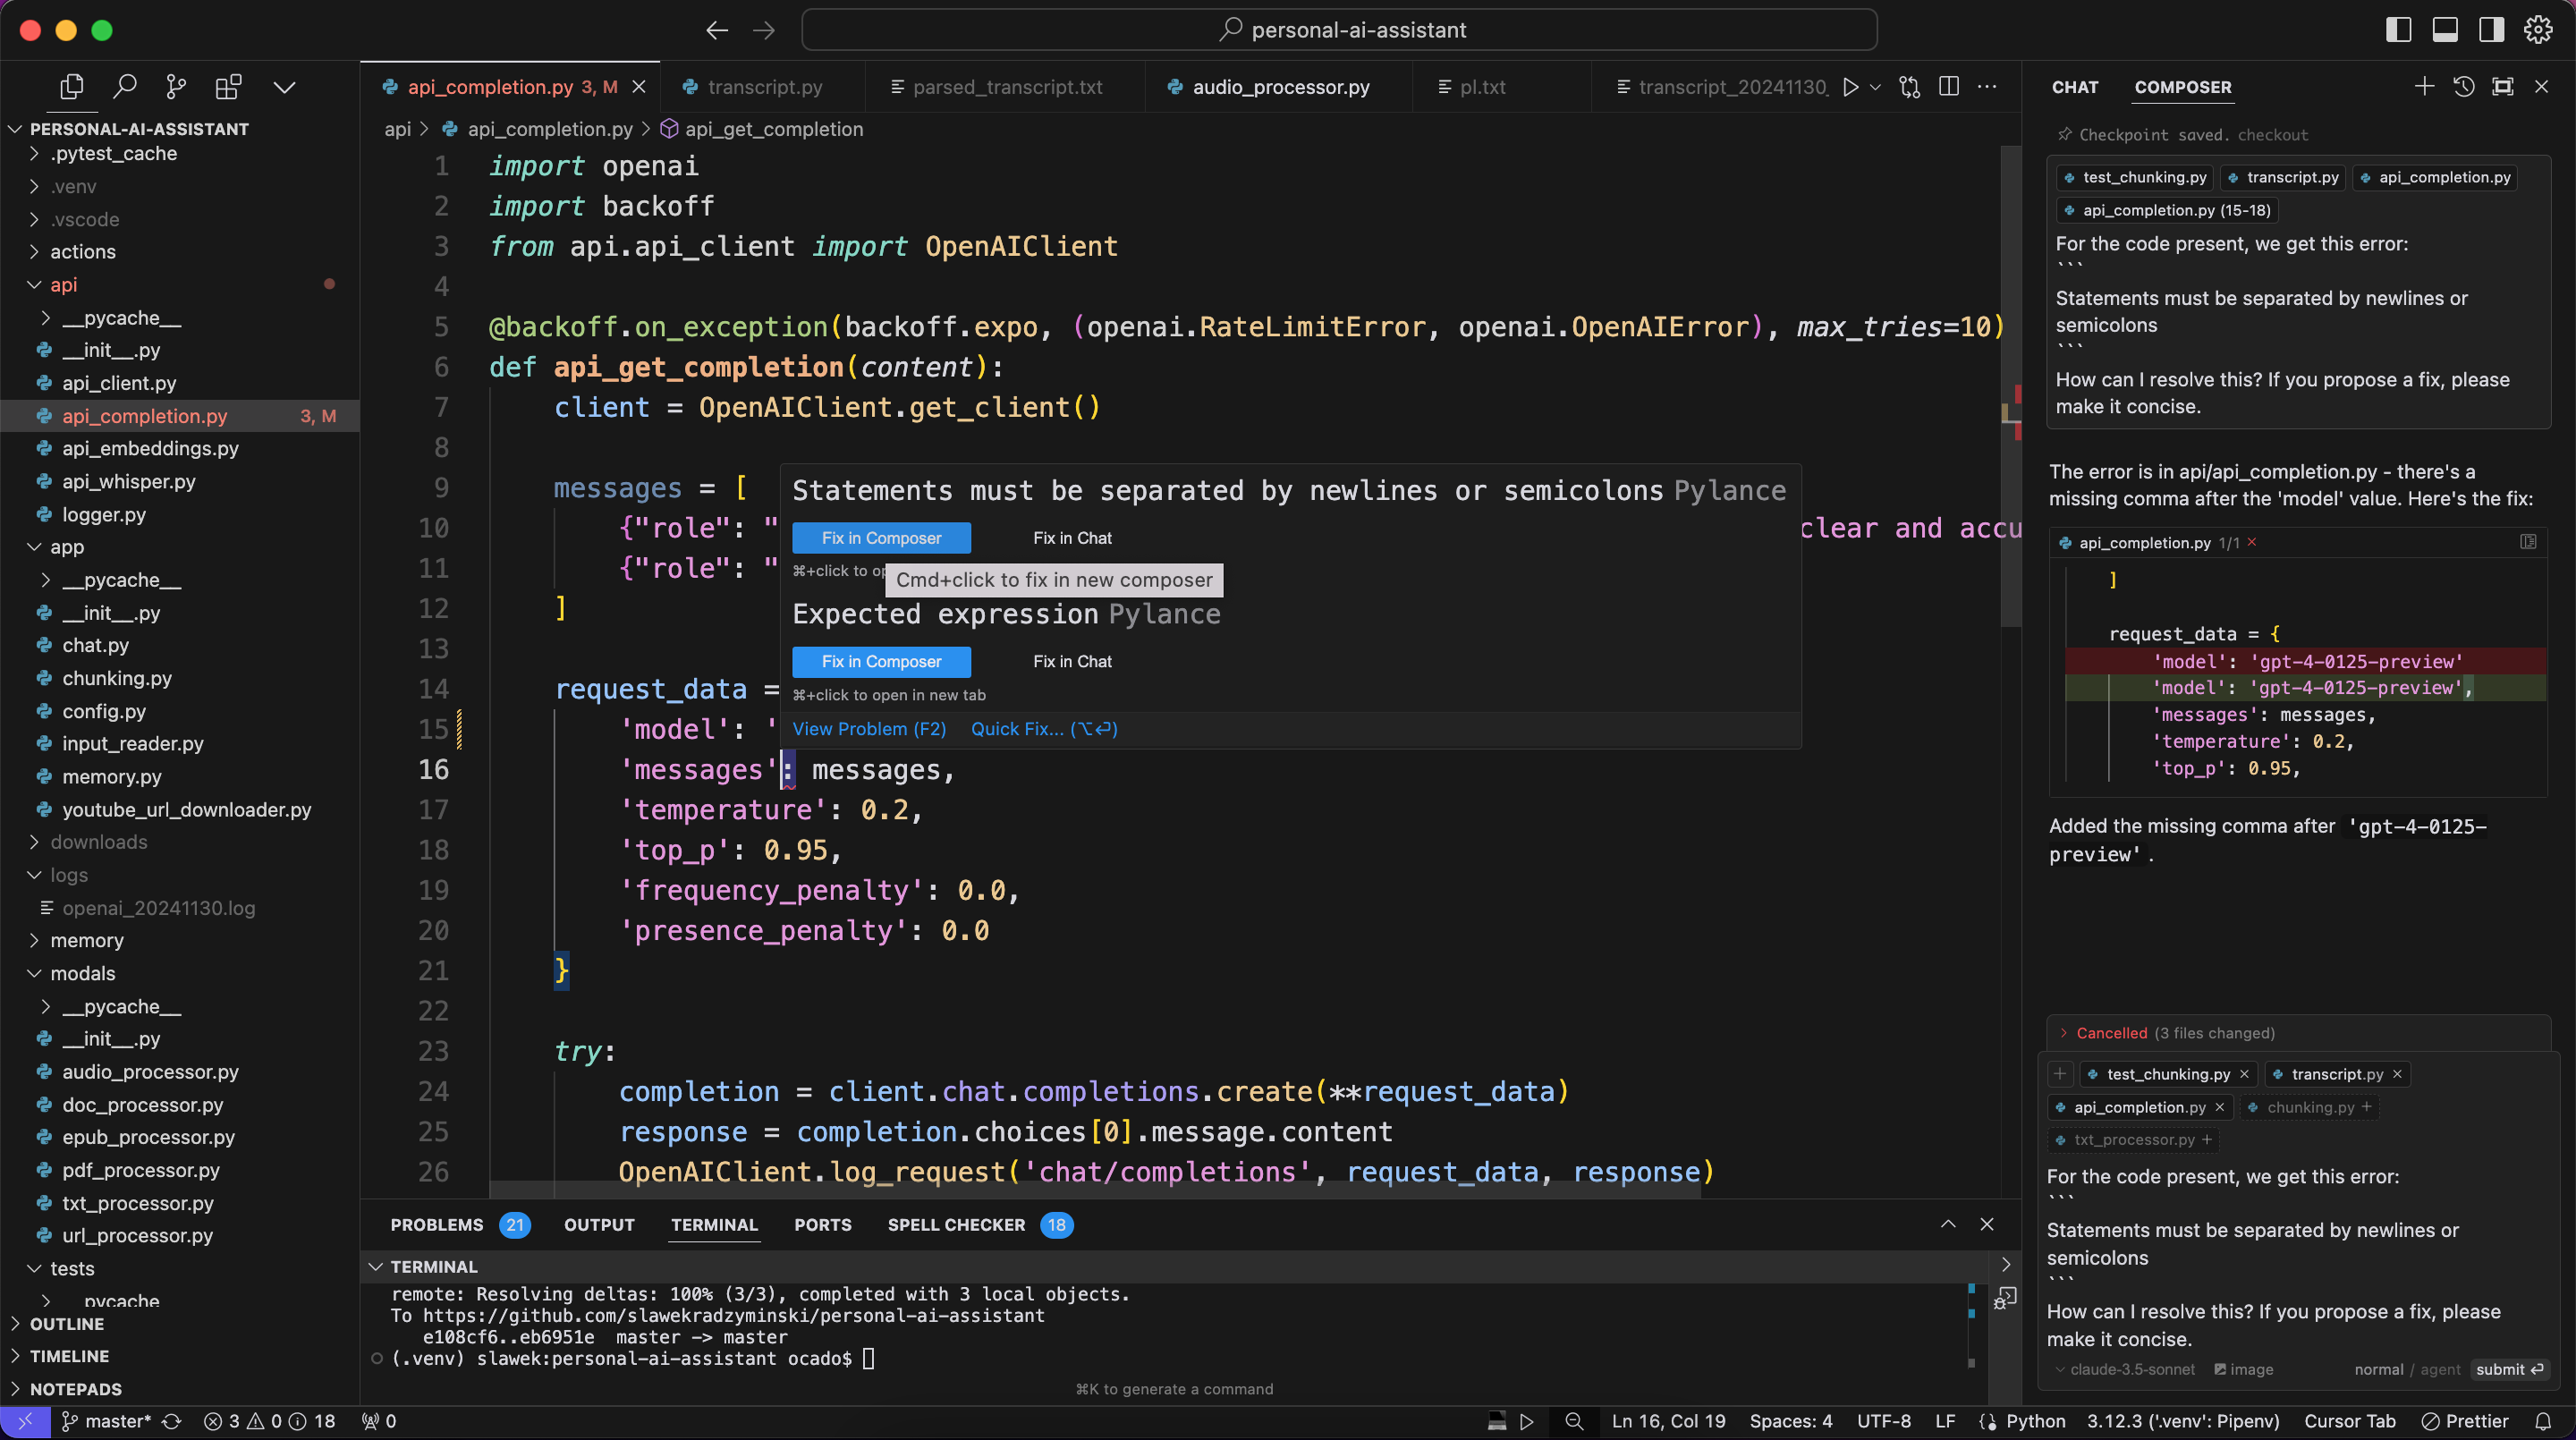This screenshot has width=2576, height=1440.
Task: Click View Problem (F2) link
Action: [869, 729]
